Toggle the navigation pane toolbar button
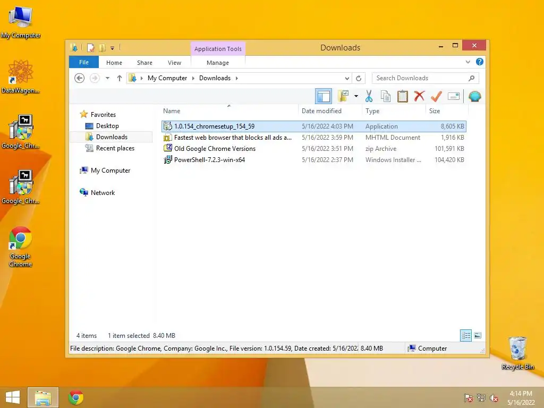Image resolution: width=544 pixels, height=408 pixels. coord(324,96)
